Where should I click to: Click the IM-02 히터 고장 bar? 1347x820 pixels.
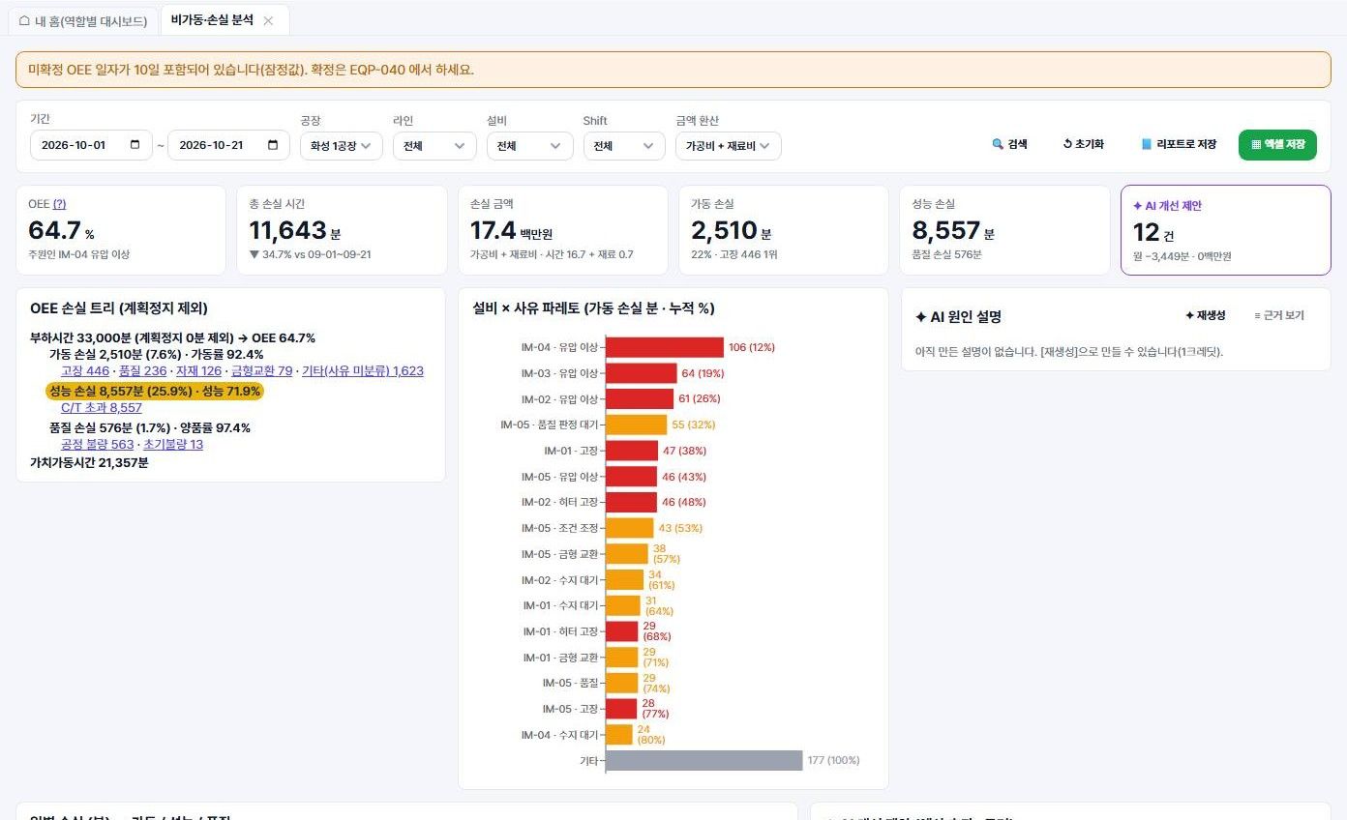coord(631,502)
